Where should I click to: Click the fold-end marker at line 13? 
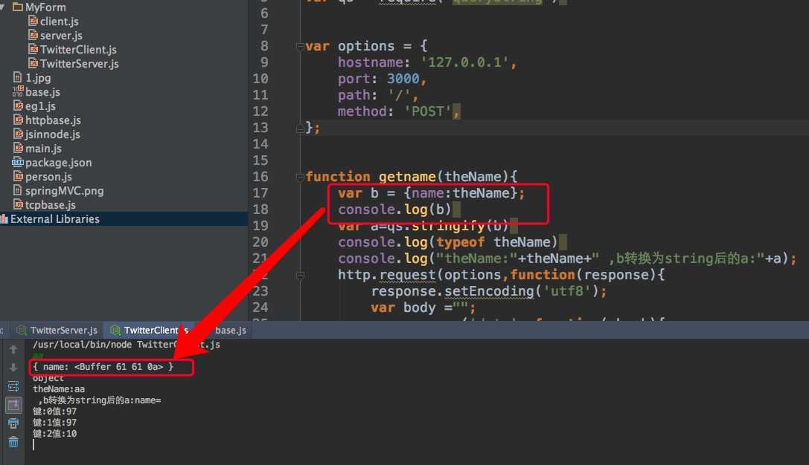click(300, 129)
